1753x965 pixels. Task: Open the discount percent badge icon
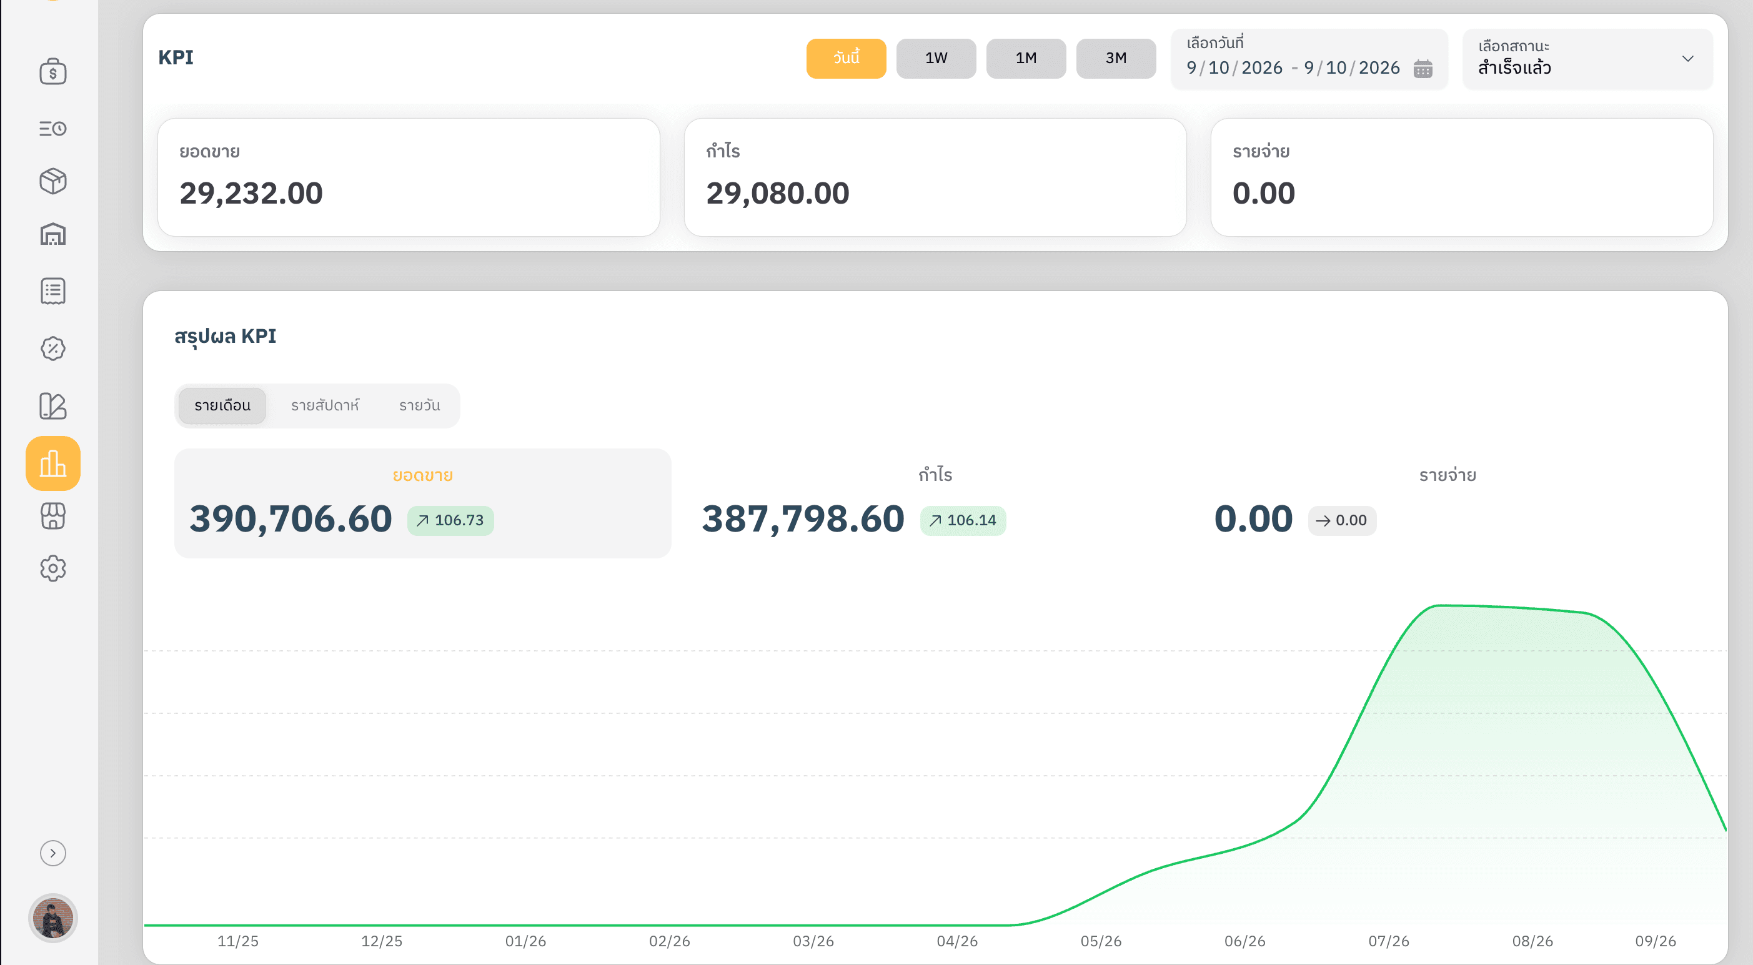52,349
